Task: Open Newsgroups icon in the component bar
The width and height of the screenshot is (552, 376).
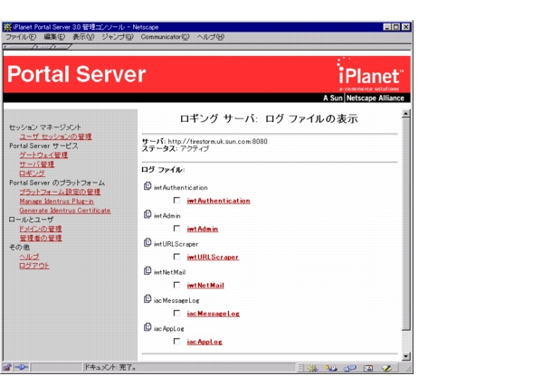Action: point(349,368)
